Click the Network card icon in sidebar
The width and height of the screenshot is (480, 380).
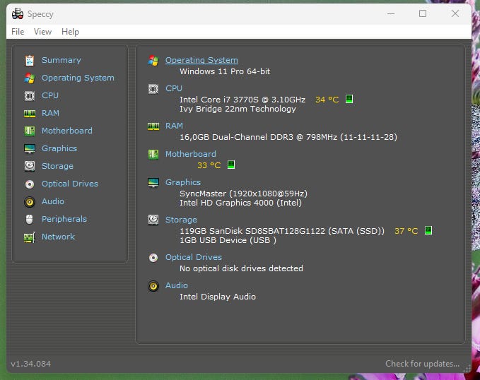[30, 237]
